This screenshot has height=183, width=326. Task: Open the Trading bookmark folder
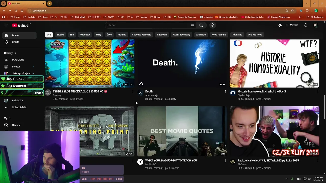141,17
